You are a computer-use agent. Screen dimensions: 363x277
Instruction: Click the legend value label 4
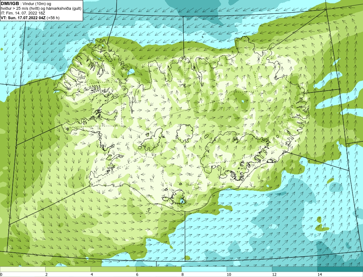coord(92,274)
